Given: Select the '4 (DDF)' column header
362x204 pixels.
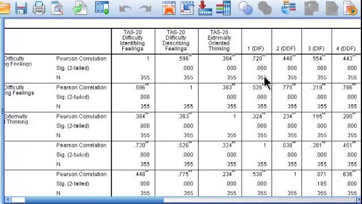Looking at the screenshot, I should coord(346,49).
